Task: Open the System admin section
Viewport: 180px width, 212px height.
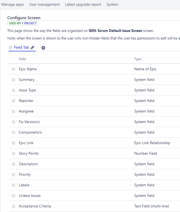Action: (112, 4)
